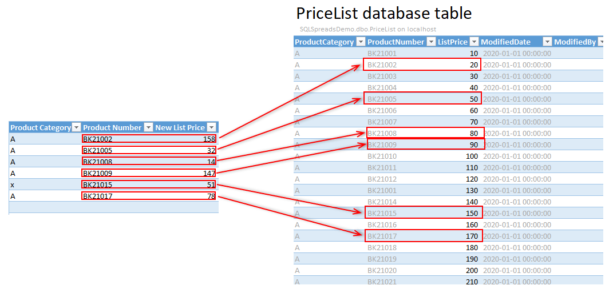This screenshot has width=613, height=293.
Task: Select the Product Category header in left table
Action: point(41,127)
